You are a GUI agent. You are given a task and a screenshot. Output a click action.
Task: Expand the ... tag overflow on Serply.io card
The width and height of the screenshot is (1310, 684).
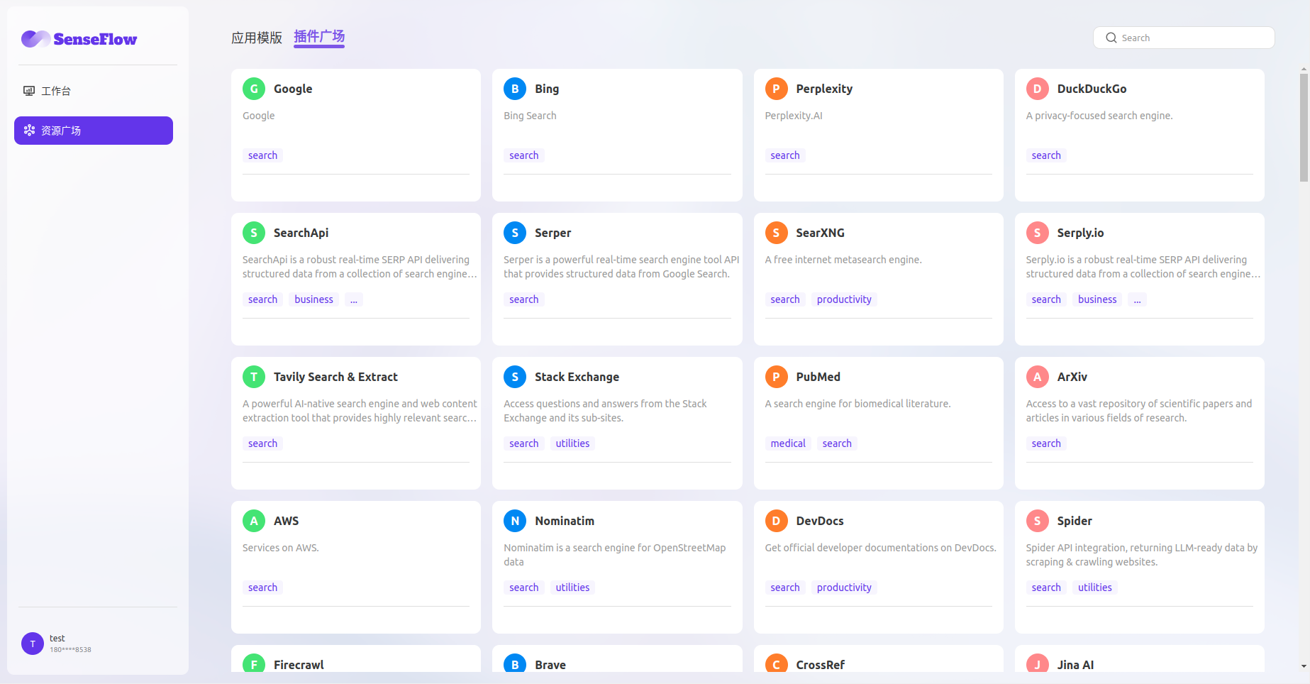coord(1137,299)
